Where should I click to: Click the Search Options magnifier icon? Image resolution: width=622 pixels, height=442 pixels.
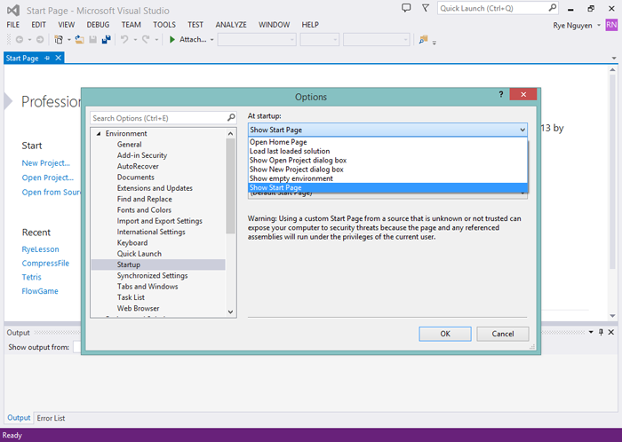click(231, 118)
